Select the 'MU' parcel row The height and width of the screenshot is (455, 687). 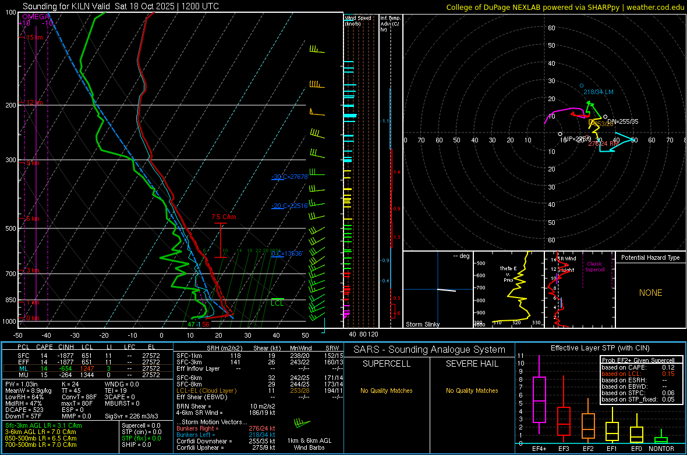(88, 374)
